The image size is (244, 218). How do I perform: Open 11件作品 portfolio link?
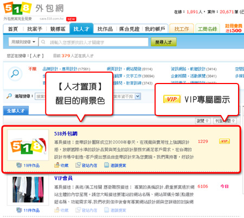31,210
